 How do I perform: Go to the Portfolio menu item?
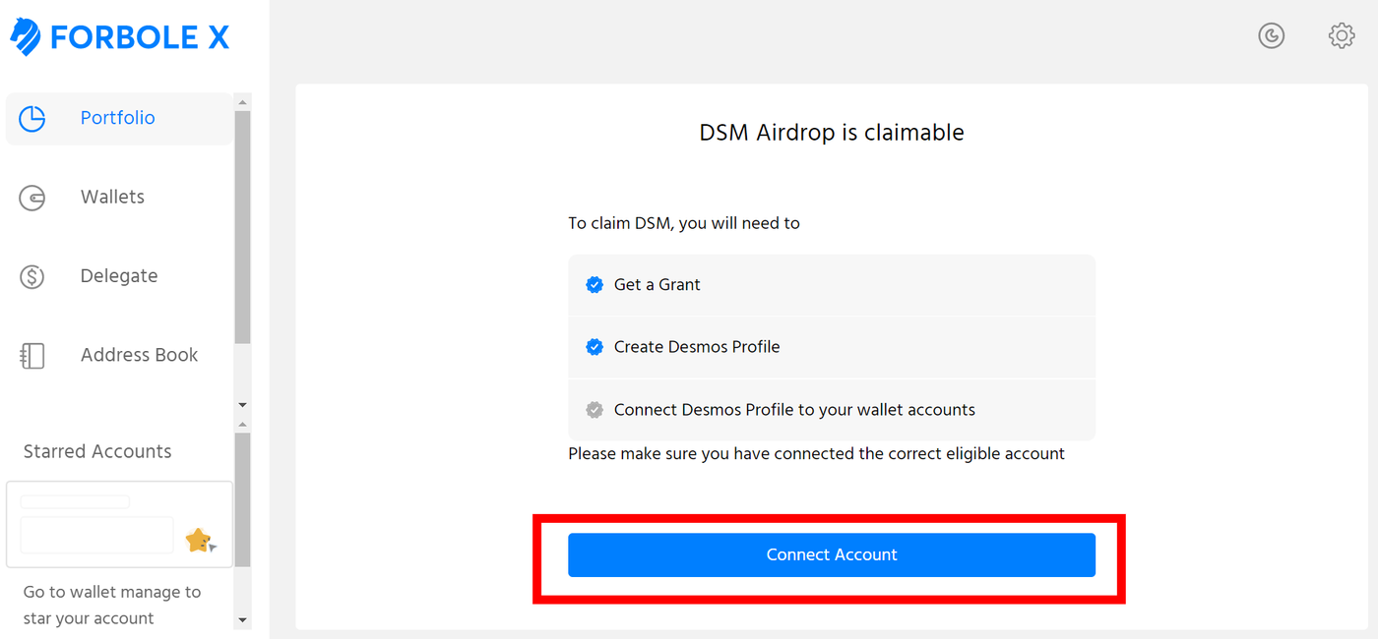[x=119, y=119]
